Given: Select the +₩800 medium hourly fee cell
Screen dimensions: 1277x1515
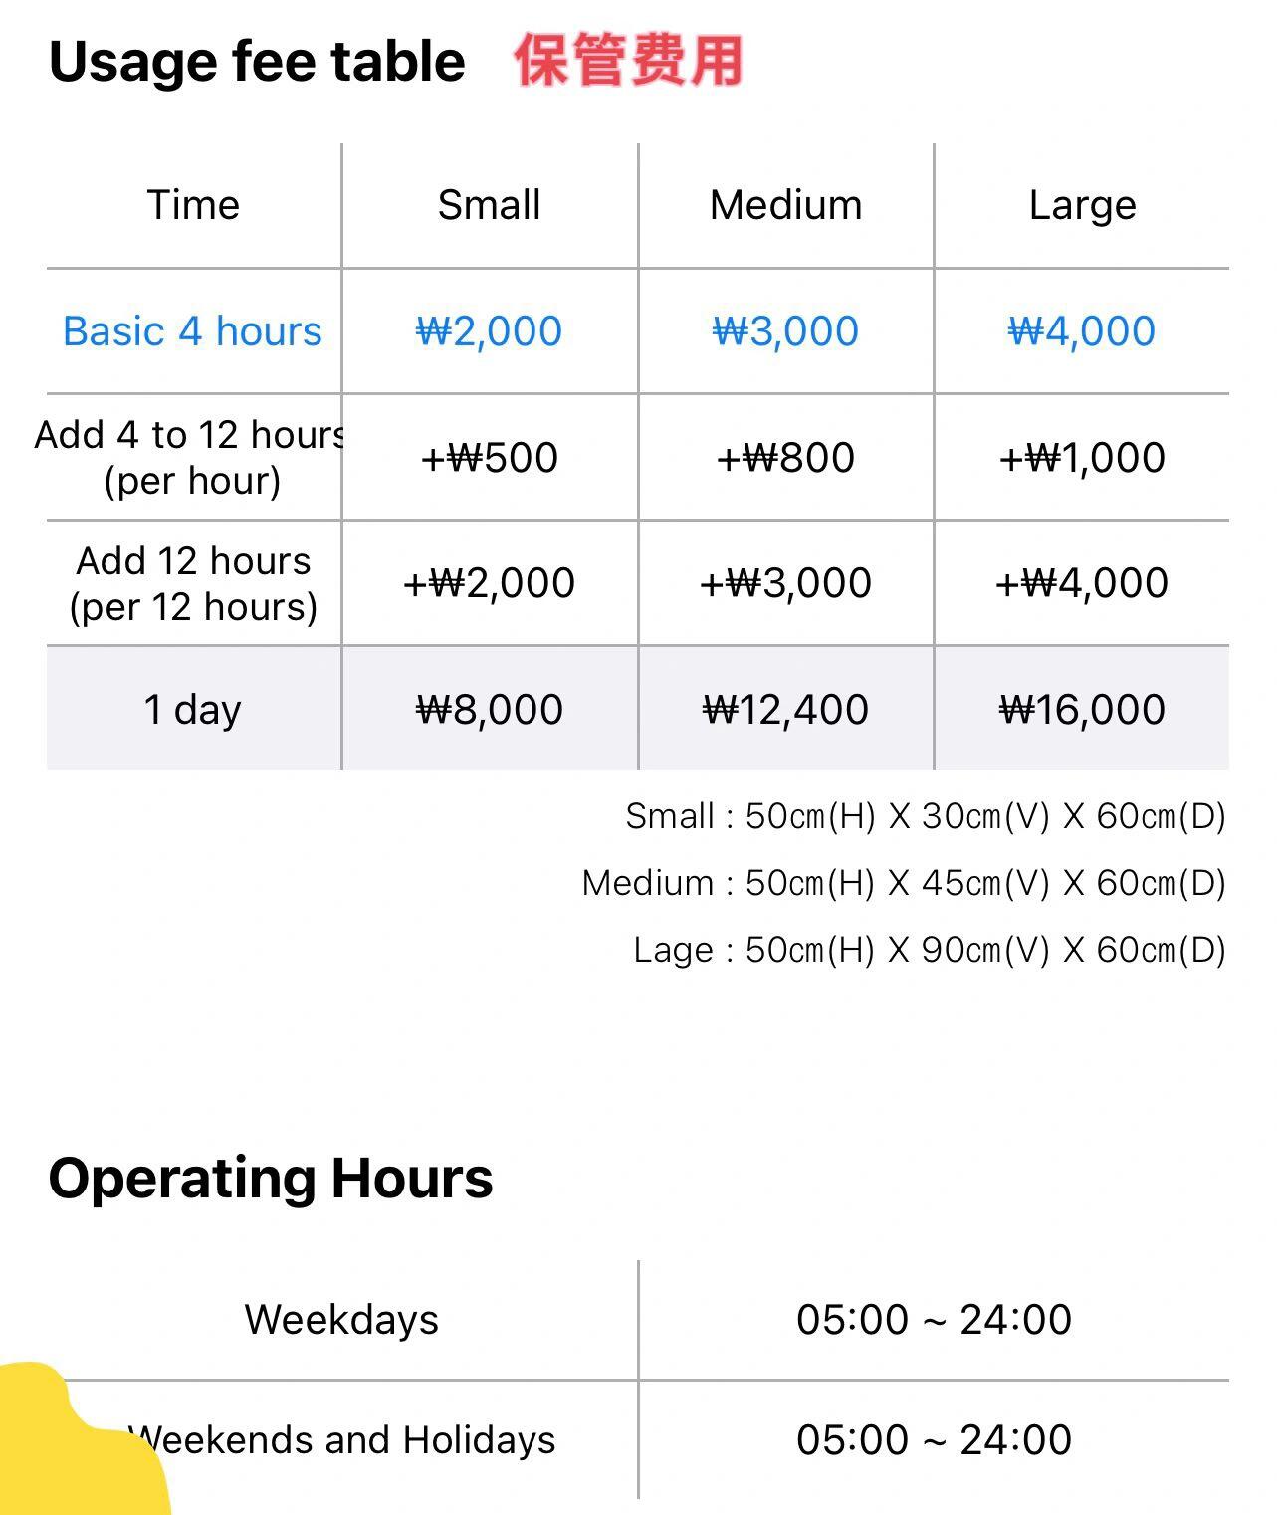Looking at the screenshot, I should (x=785, y=458).
